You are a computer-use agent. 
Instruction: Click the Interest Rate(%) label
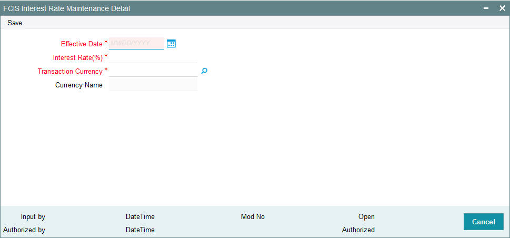click(78, 57)
